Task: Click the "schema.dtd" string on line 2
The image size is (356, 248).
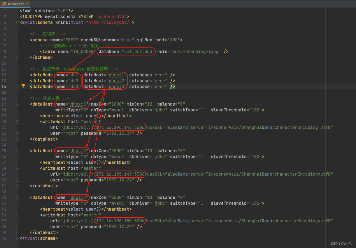Action: pyautogui.click(x=111, y=17)
